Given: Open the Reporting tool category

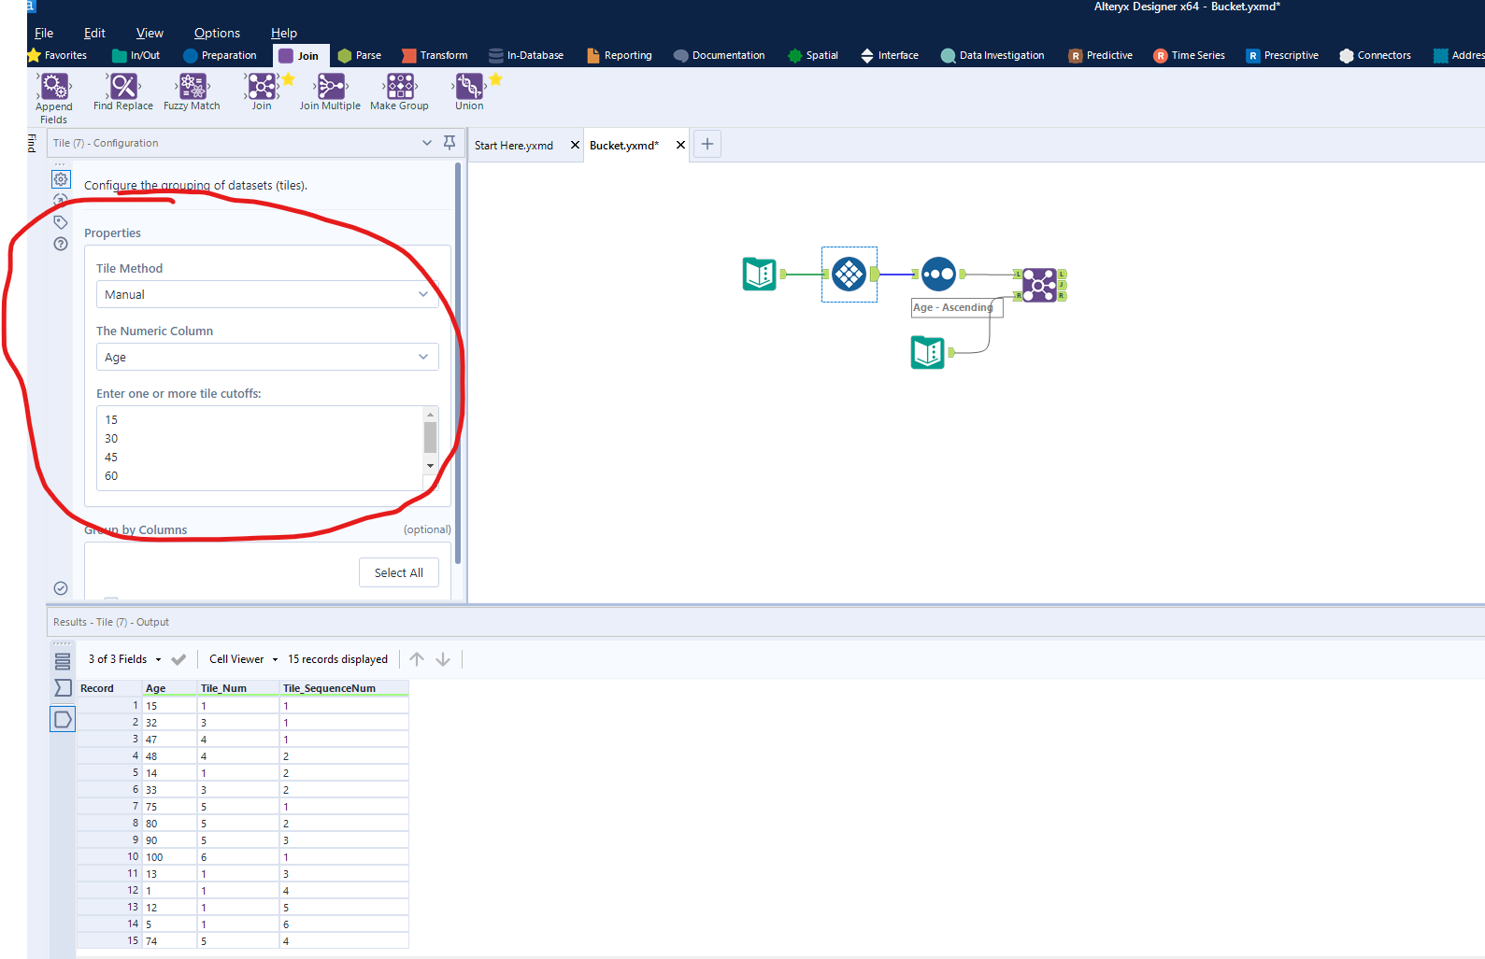Looking at the screenshot, I should (x=620, y=55).
